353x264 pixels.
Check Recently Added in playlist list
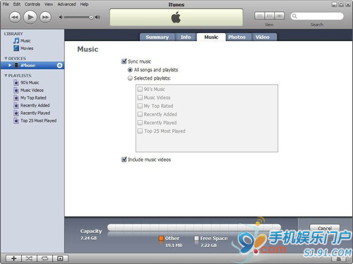pos(140,114)
